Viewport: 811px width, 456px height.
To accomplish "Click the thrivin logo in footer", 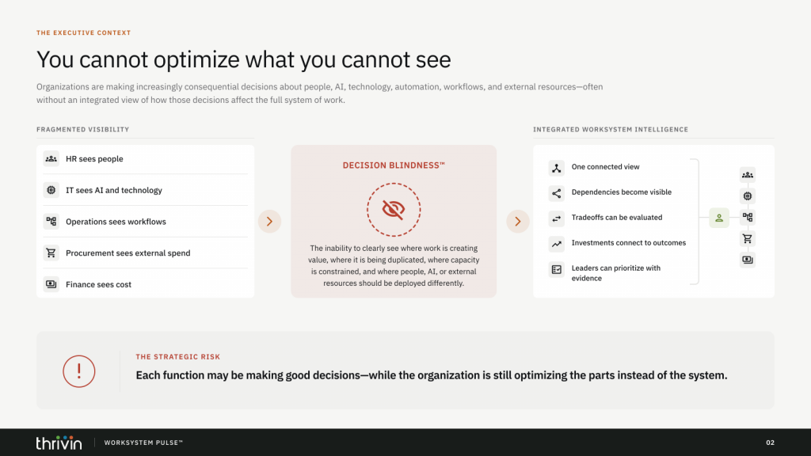I will (x=59, y=443).
